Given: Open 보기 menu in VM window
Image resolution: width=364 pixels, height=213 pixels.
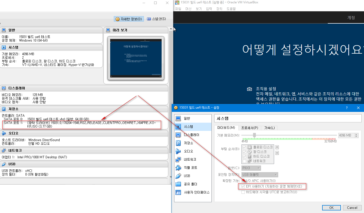Looking at the screenshot, I should (x=199, y=9).
